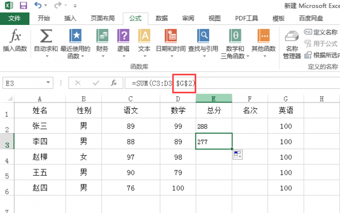Click the Excel application icon
The width and height of the screenshot is (340, 213).
[9, 6]
